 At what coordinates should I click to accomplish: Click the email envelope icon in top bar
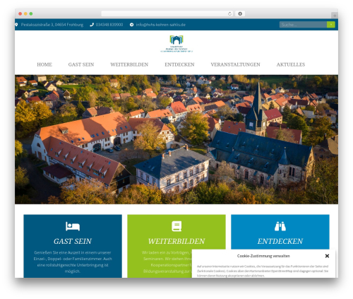tap(132, 25)
